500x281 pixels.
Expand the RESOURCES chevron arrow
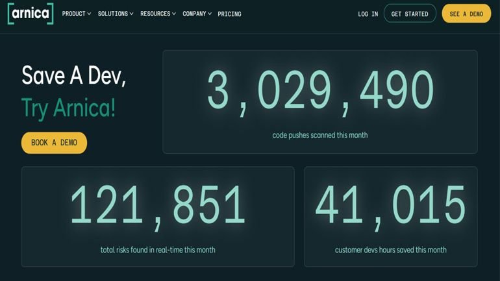[174, 14]
